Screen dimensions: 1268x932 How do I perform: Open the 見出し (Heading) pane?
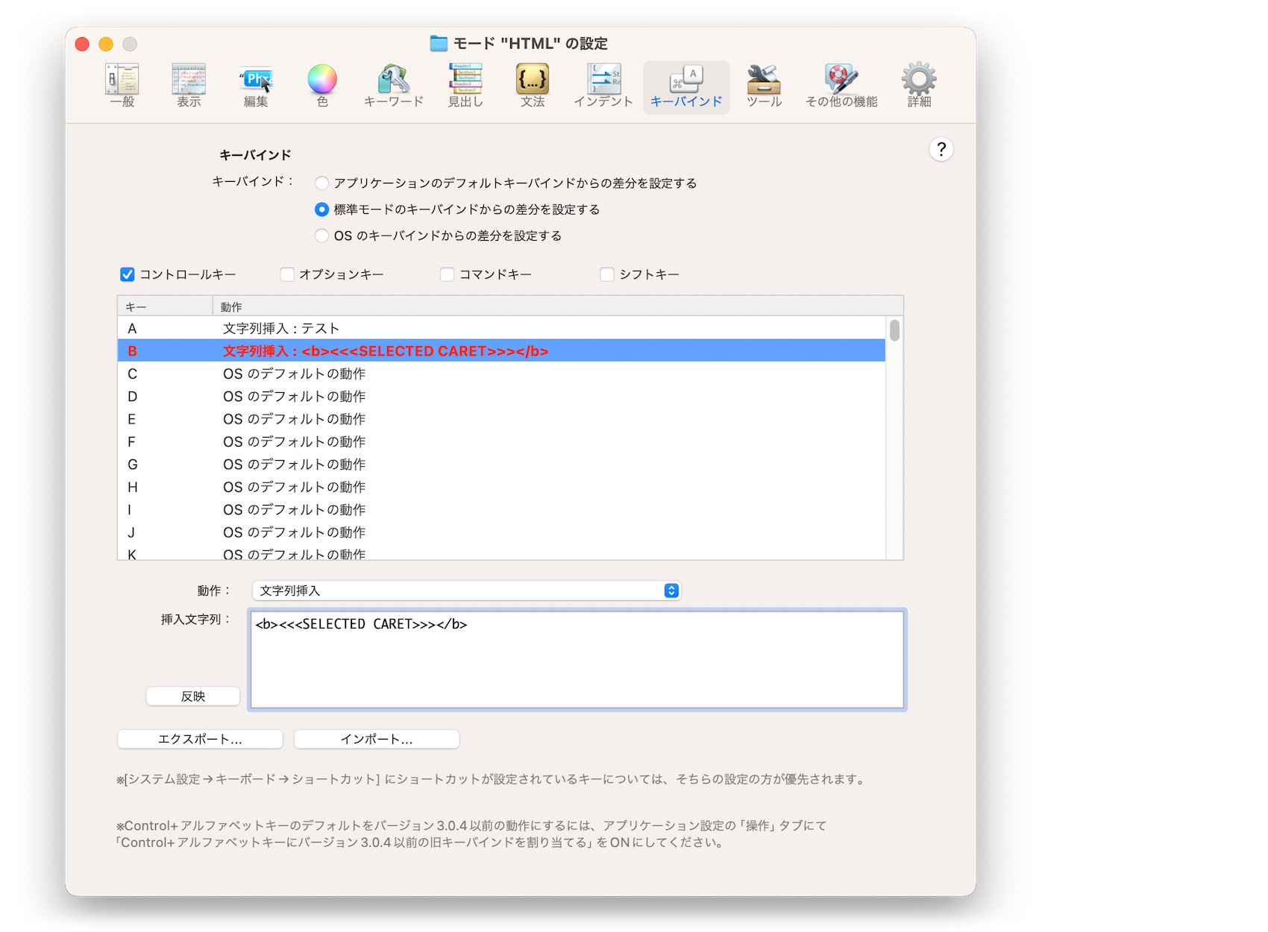(465, 86)
